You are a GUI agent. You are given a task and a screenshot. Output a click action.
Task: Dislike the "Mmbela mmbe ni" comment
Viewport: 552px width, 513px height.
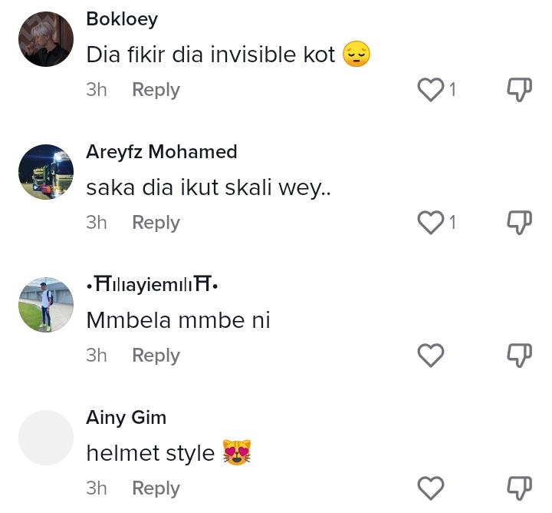519,356
